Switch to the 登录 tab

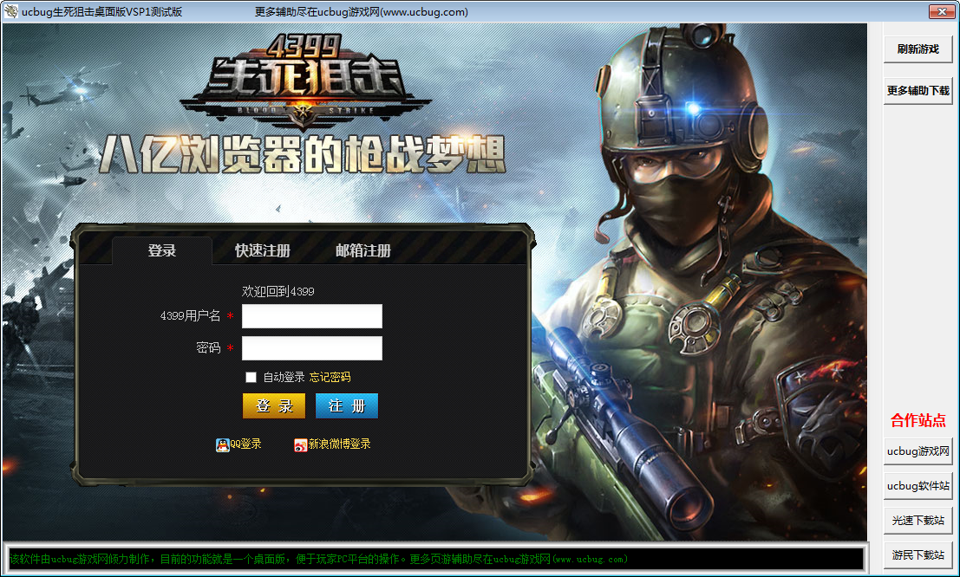coord(161,250)
